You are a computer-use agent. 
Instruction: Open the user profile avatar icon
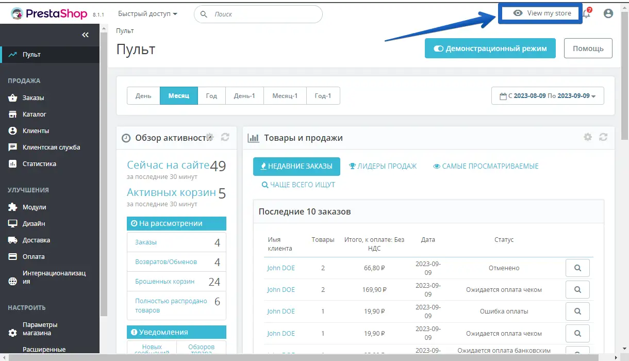click(608, 14)
